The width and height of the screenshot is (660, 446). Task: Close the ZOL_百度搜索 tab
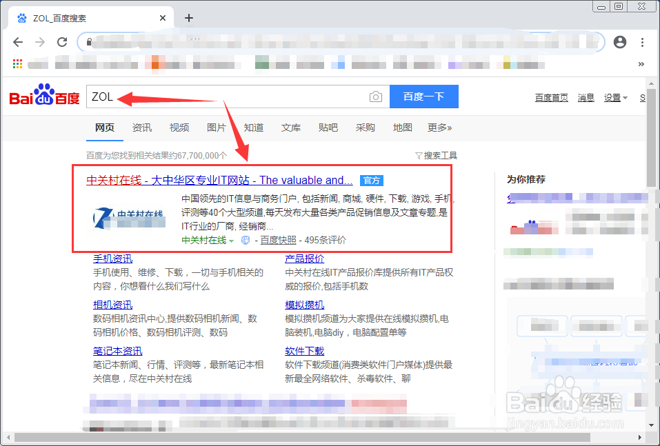(163, 18)
